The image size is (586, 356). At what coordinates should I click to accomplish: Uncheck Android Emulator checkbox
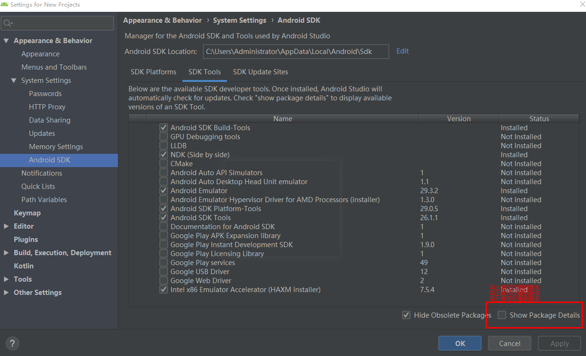(x=163, y=191)
